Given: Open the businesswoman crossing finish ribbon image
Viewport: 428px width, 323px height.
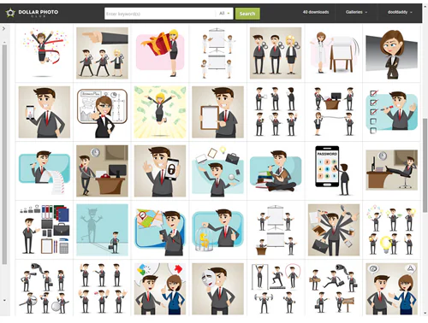Looking at the screenshot, I should 45,53.
